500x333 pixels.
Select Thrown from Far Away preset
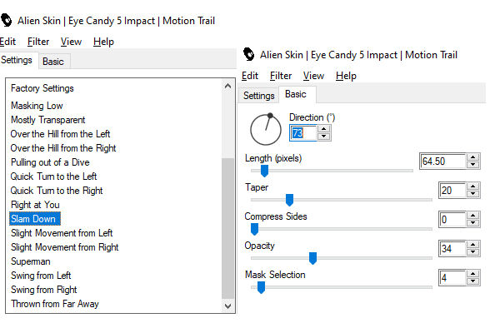tap(55, 304)
